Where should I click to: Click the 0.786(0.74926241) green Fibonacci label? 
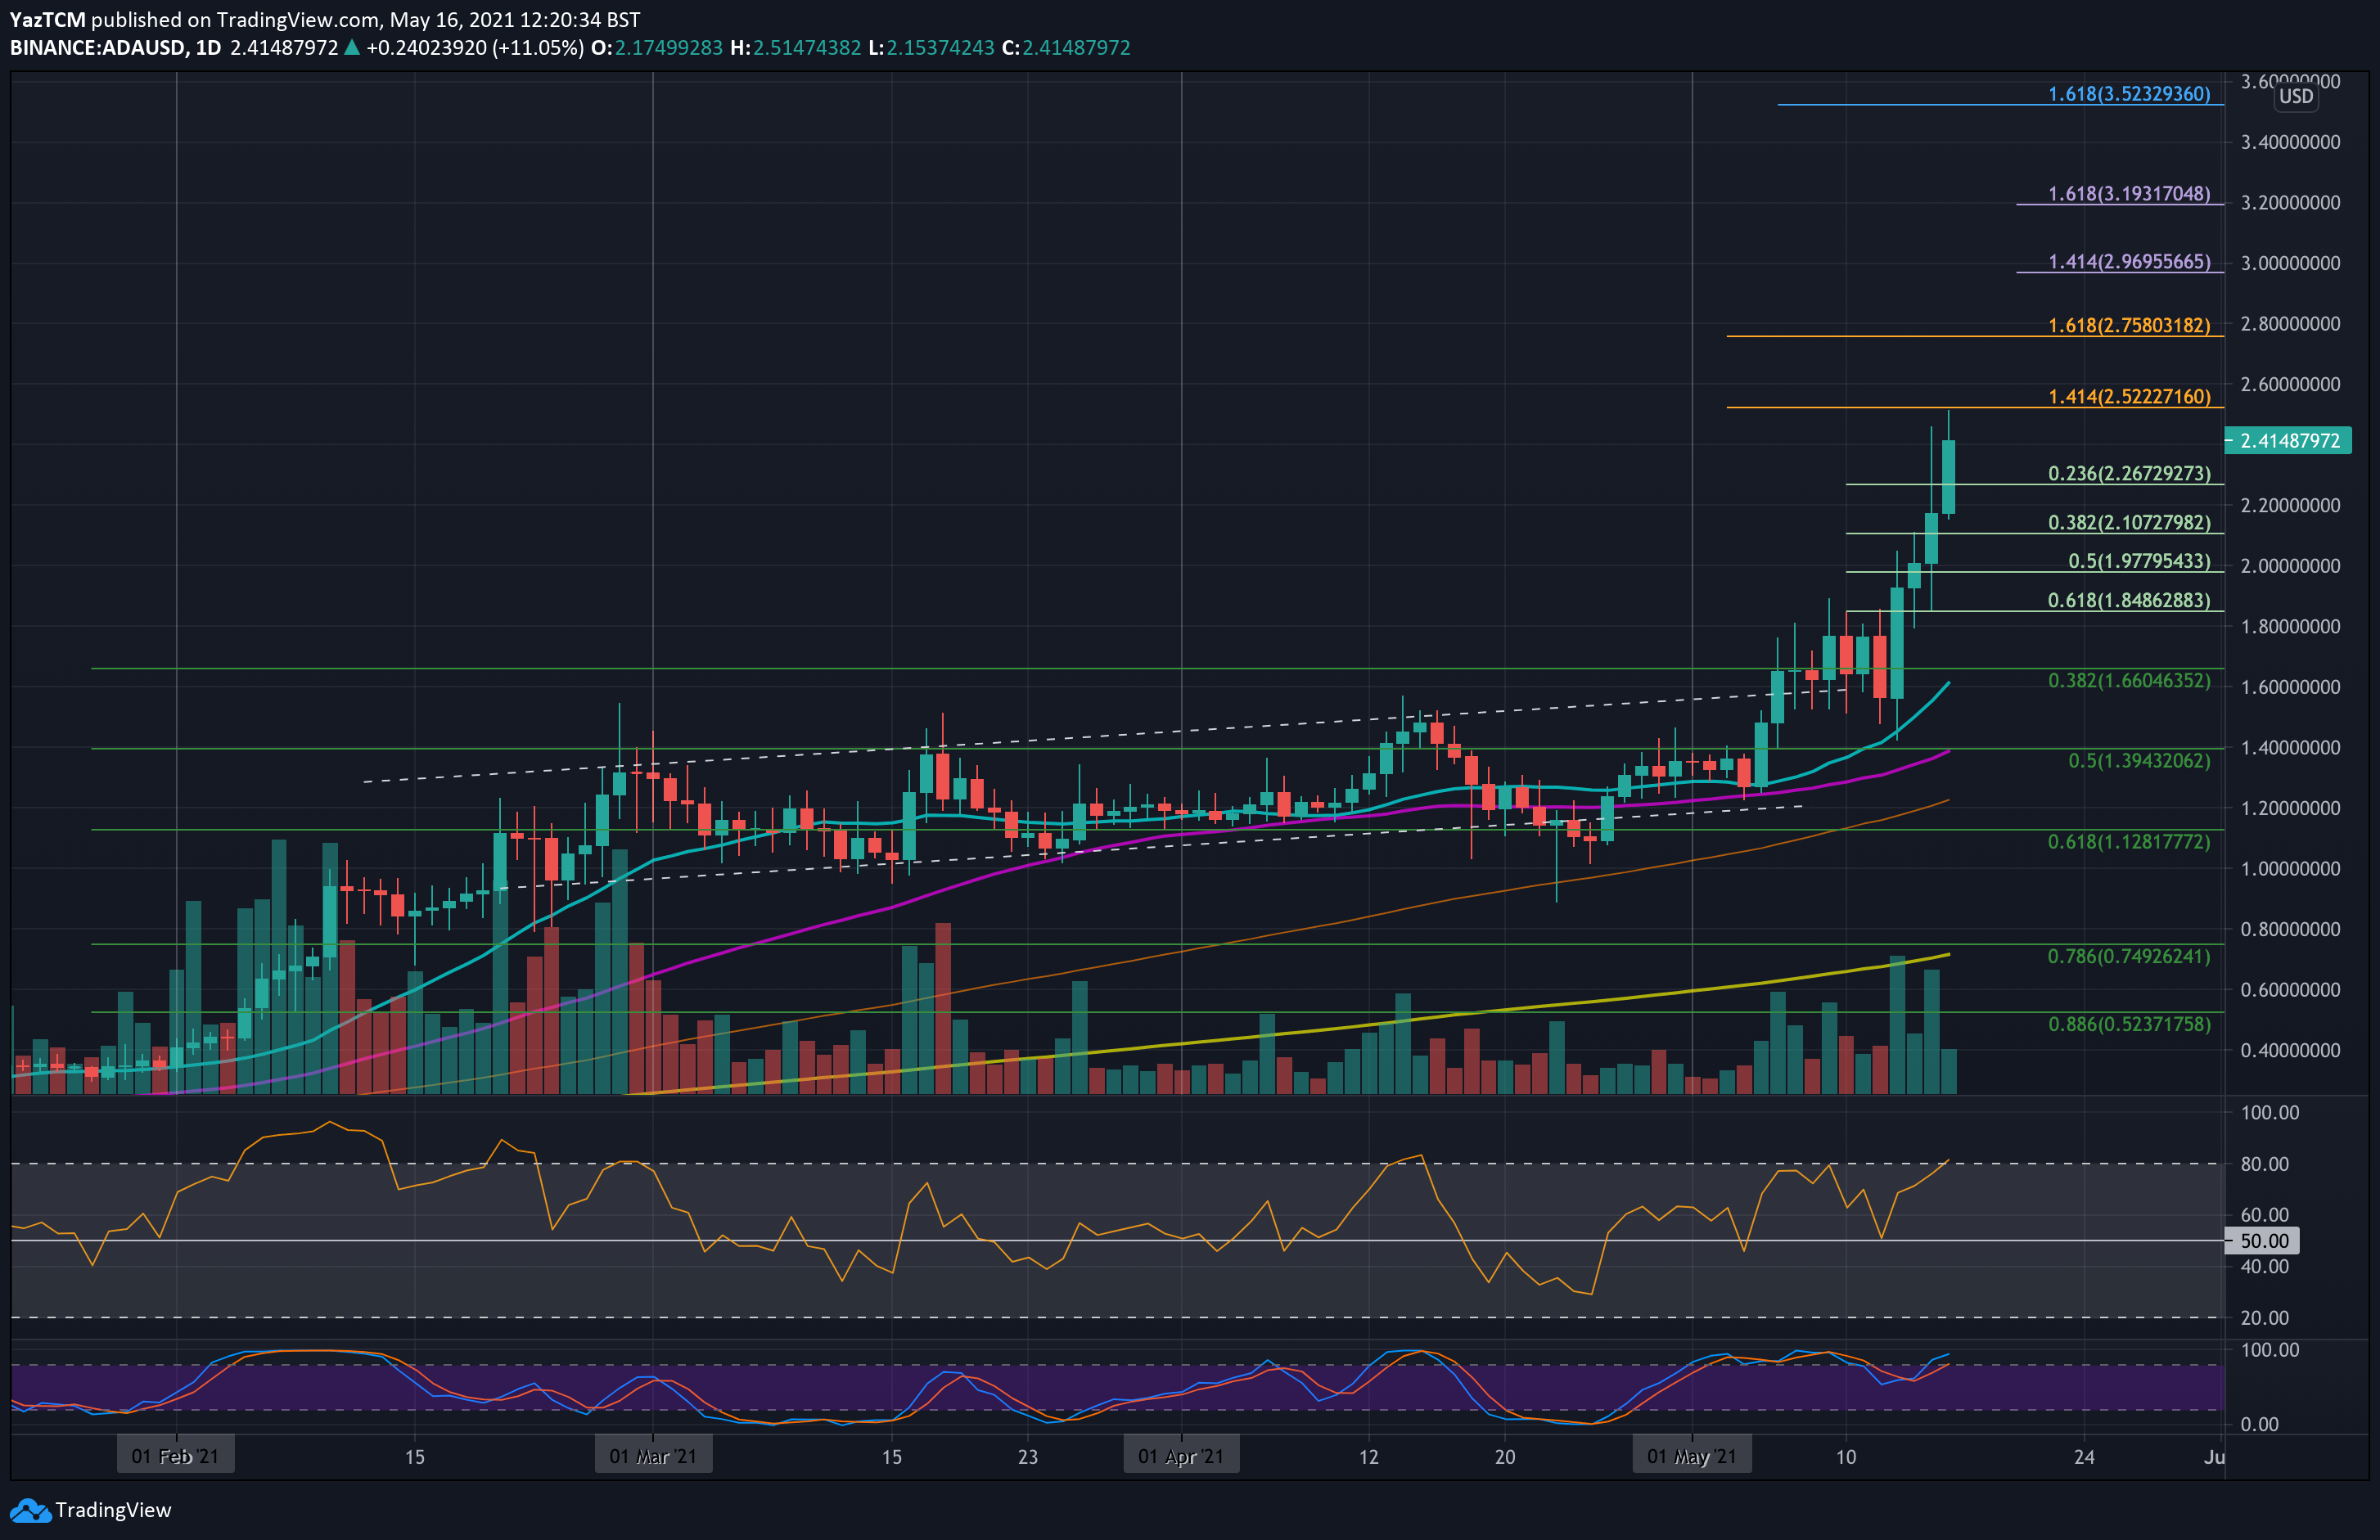click(x=2129, y=957)
